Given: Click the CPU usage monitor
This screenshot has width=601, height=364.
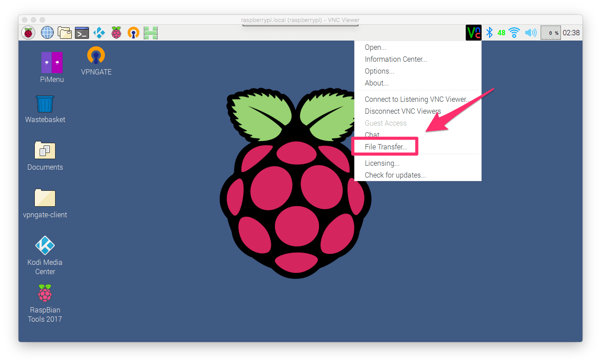Looking at the screenshot, I should [x=551, y=33].
